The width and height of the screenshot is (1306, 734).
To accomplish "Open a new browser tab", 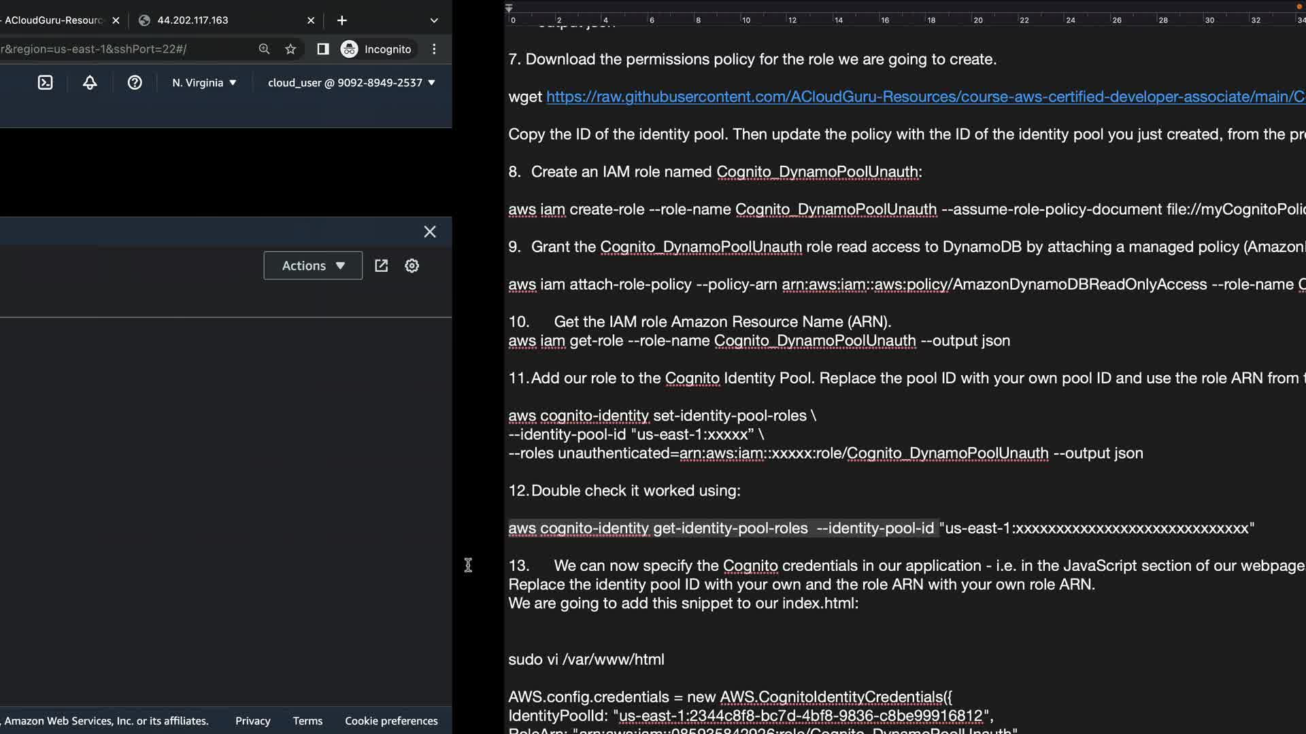I will point(341,20).
